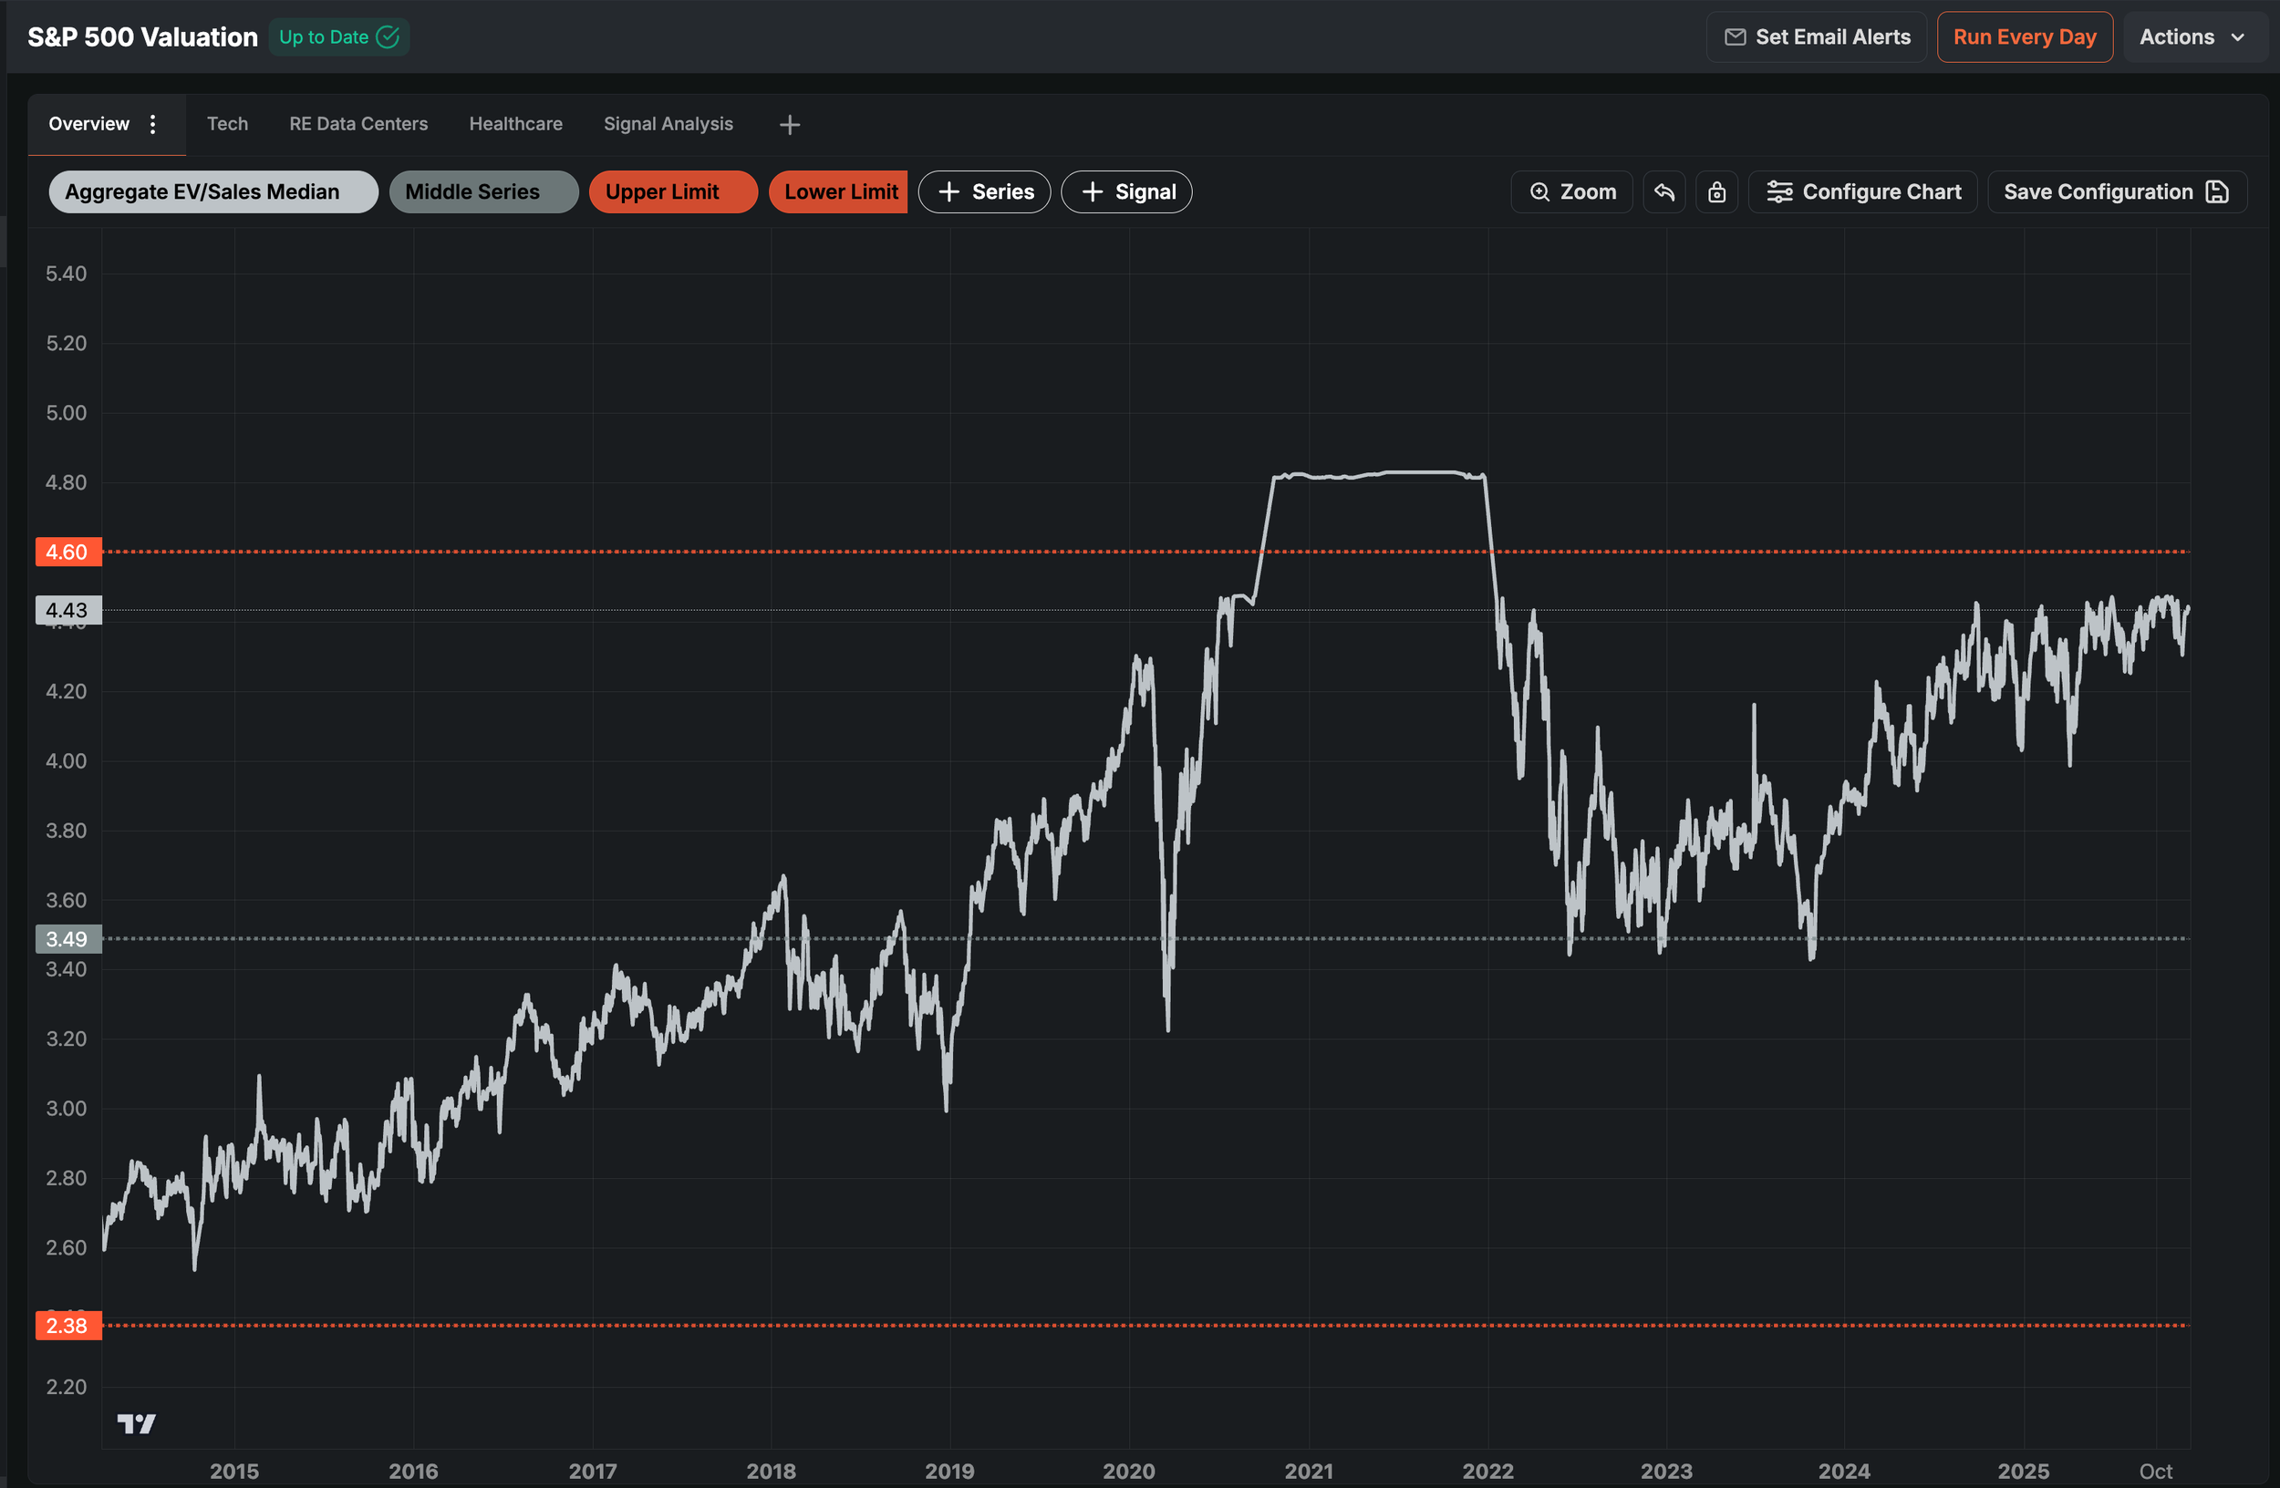This screenshot has height=1488, width=2280.
Task: Click the TradingView logo on the chart
Action: tap(136, 1423)
